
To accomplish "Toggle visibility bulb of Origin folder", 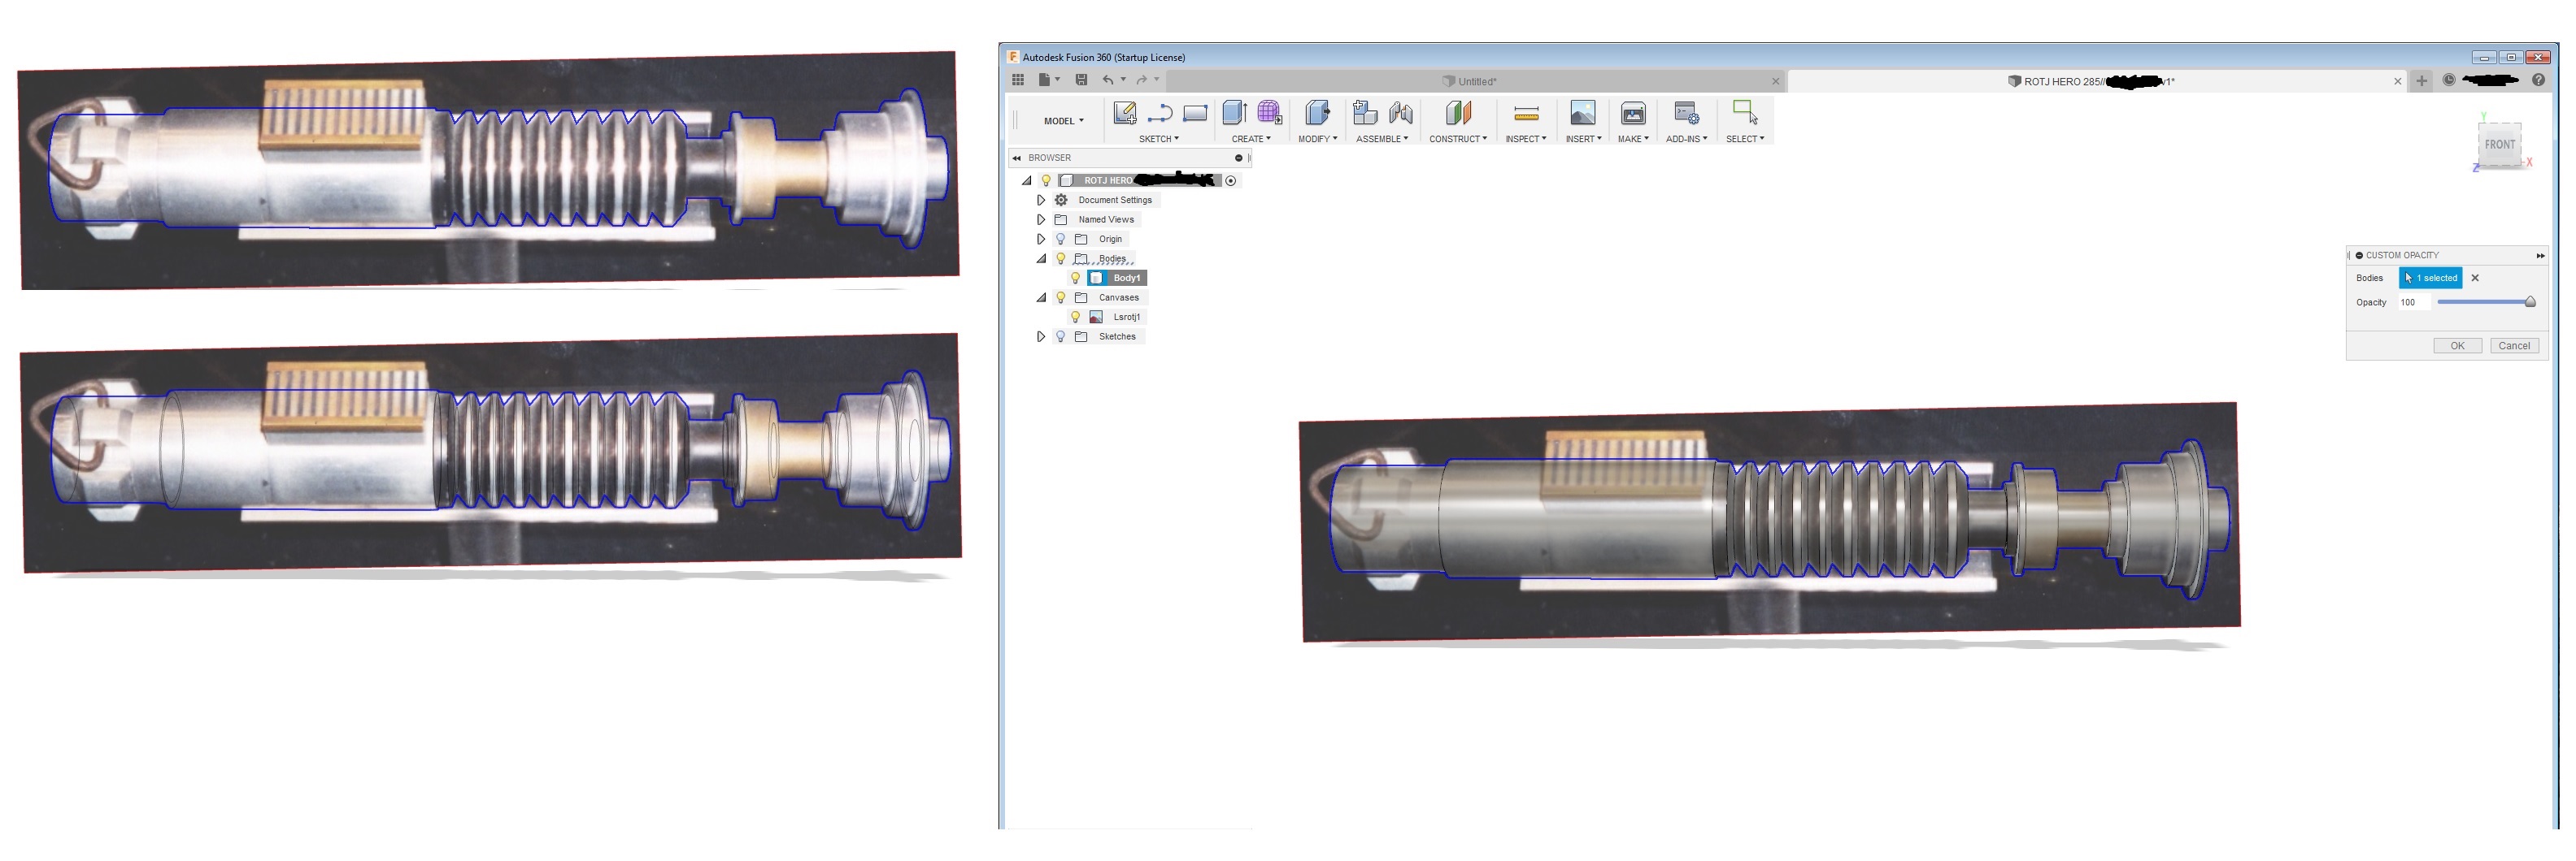I will coord(1061,239).
